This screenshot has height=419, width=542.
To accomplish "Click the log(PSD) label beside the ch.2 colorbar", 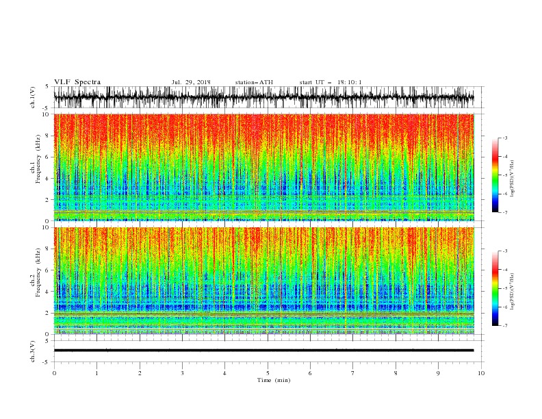I will [x=513, y=292].
